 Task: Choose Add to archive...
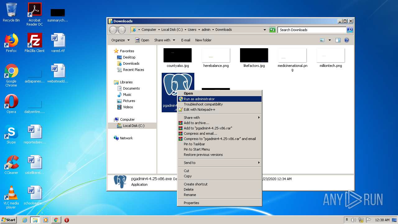click(x=220, y=123)
